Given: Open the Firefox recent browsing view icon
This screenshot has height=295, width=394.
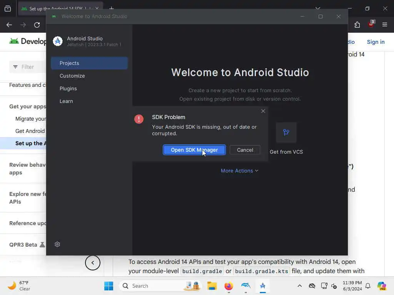Looking at the screenshot, I should click(8, 8).
